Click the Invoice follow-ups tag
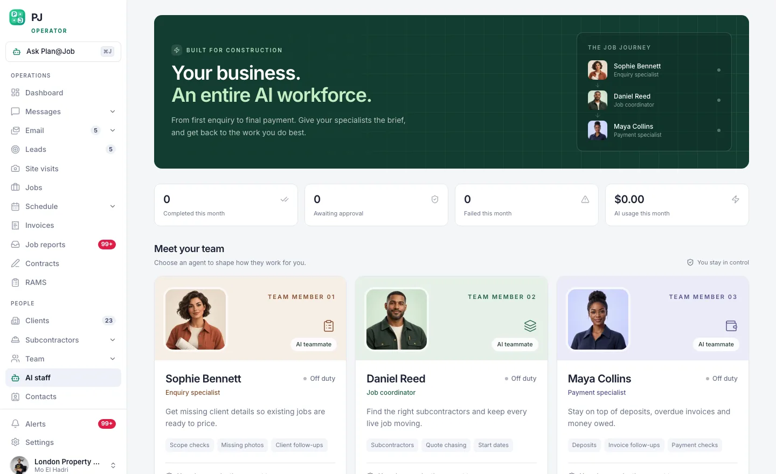Screen dimensions: 776x474 click(x=634, y=445)
